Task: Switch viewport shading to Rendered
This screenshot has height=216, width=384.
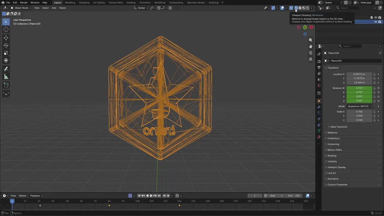Action: [x=307, y=8]
